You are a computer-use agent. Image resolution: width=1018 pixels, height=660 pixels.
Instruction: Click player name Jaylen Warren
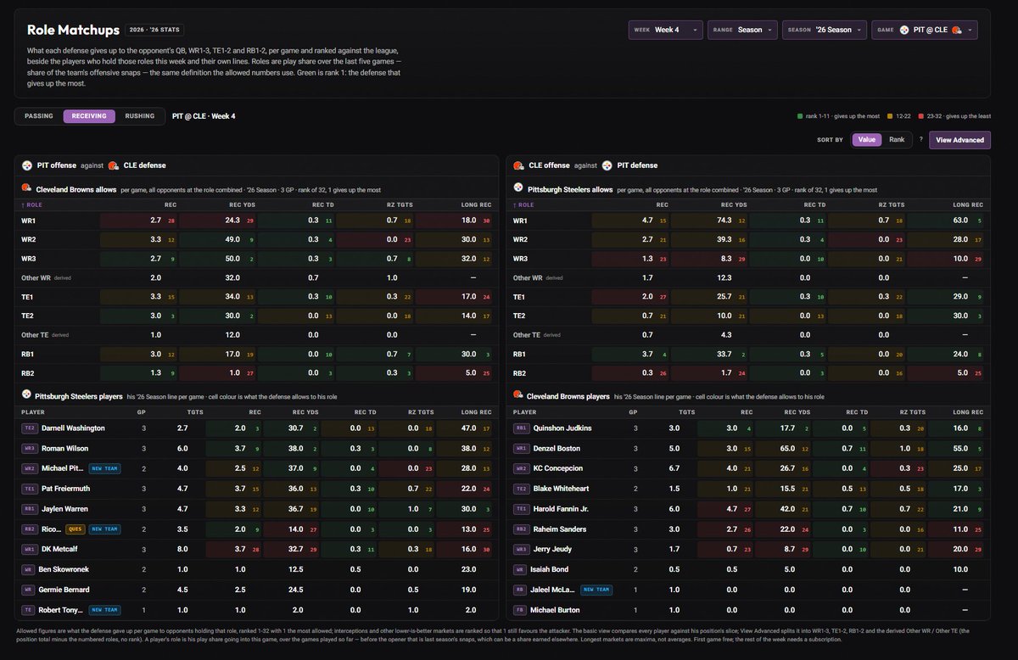[66, 509]
